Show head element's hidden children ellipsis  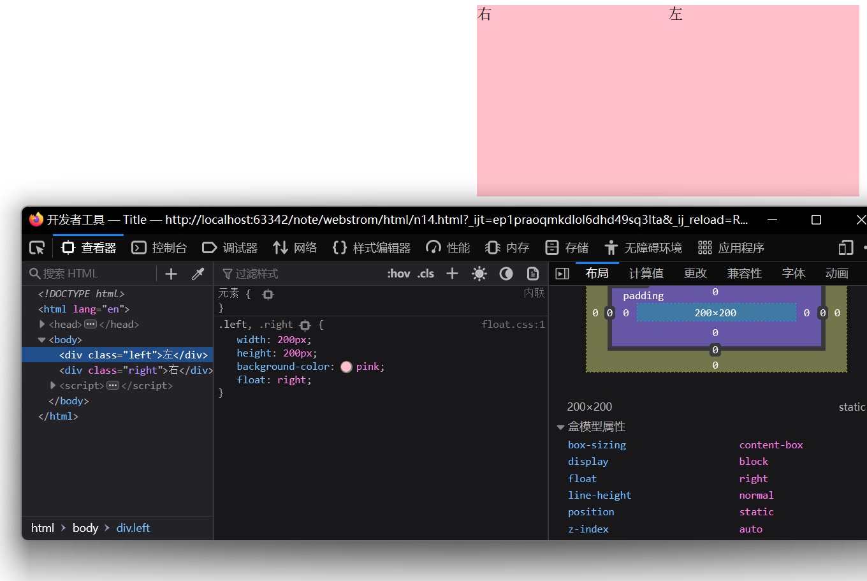click(x=91, y=324)
